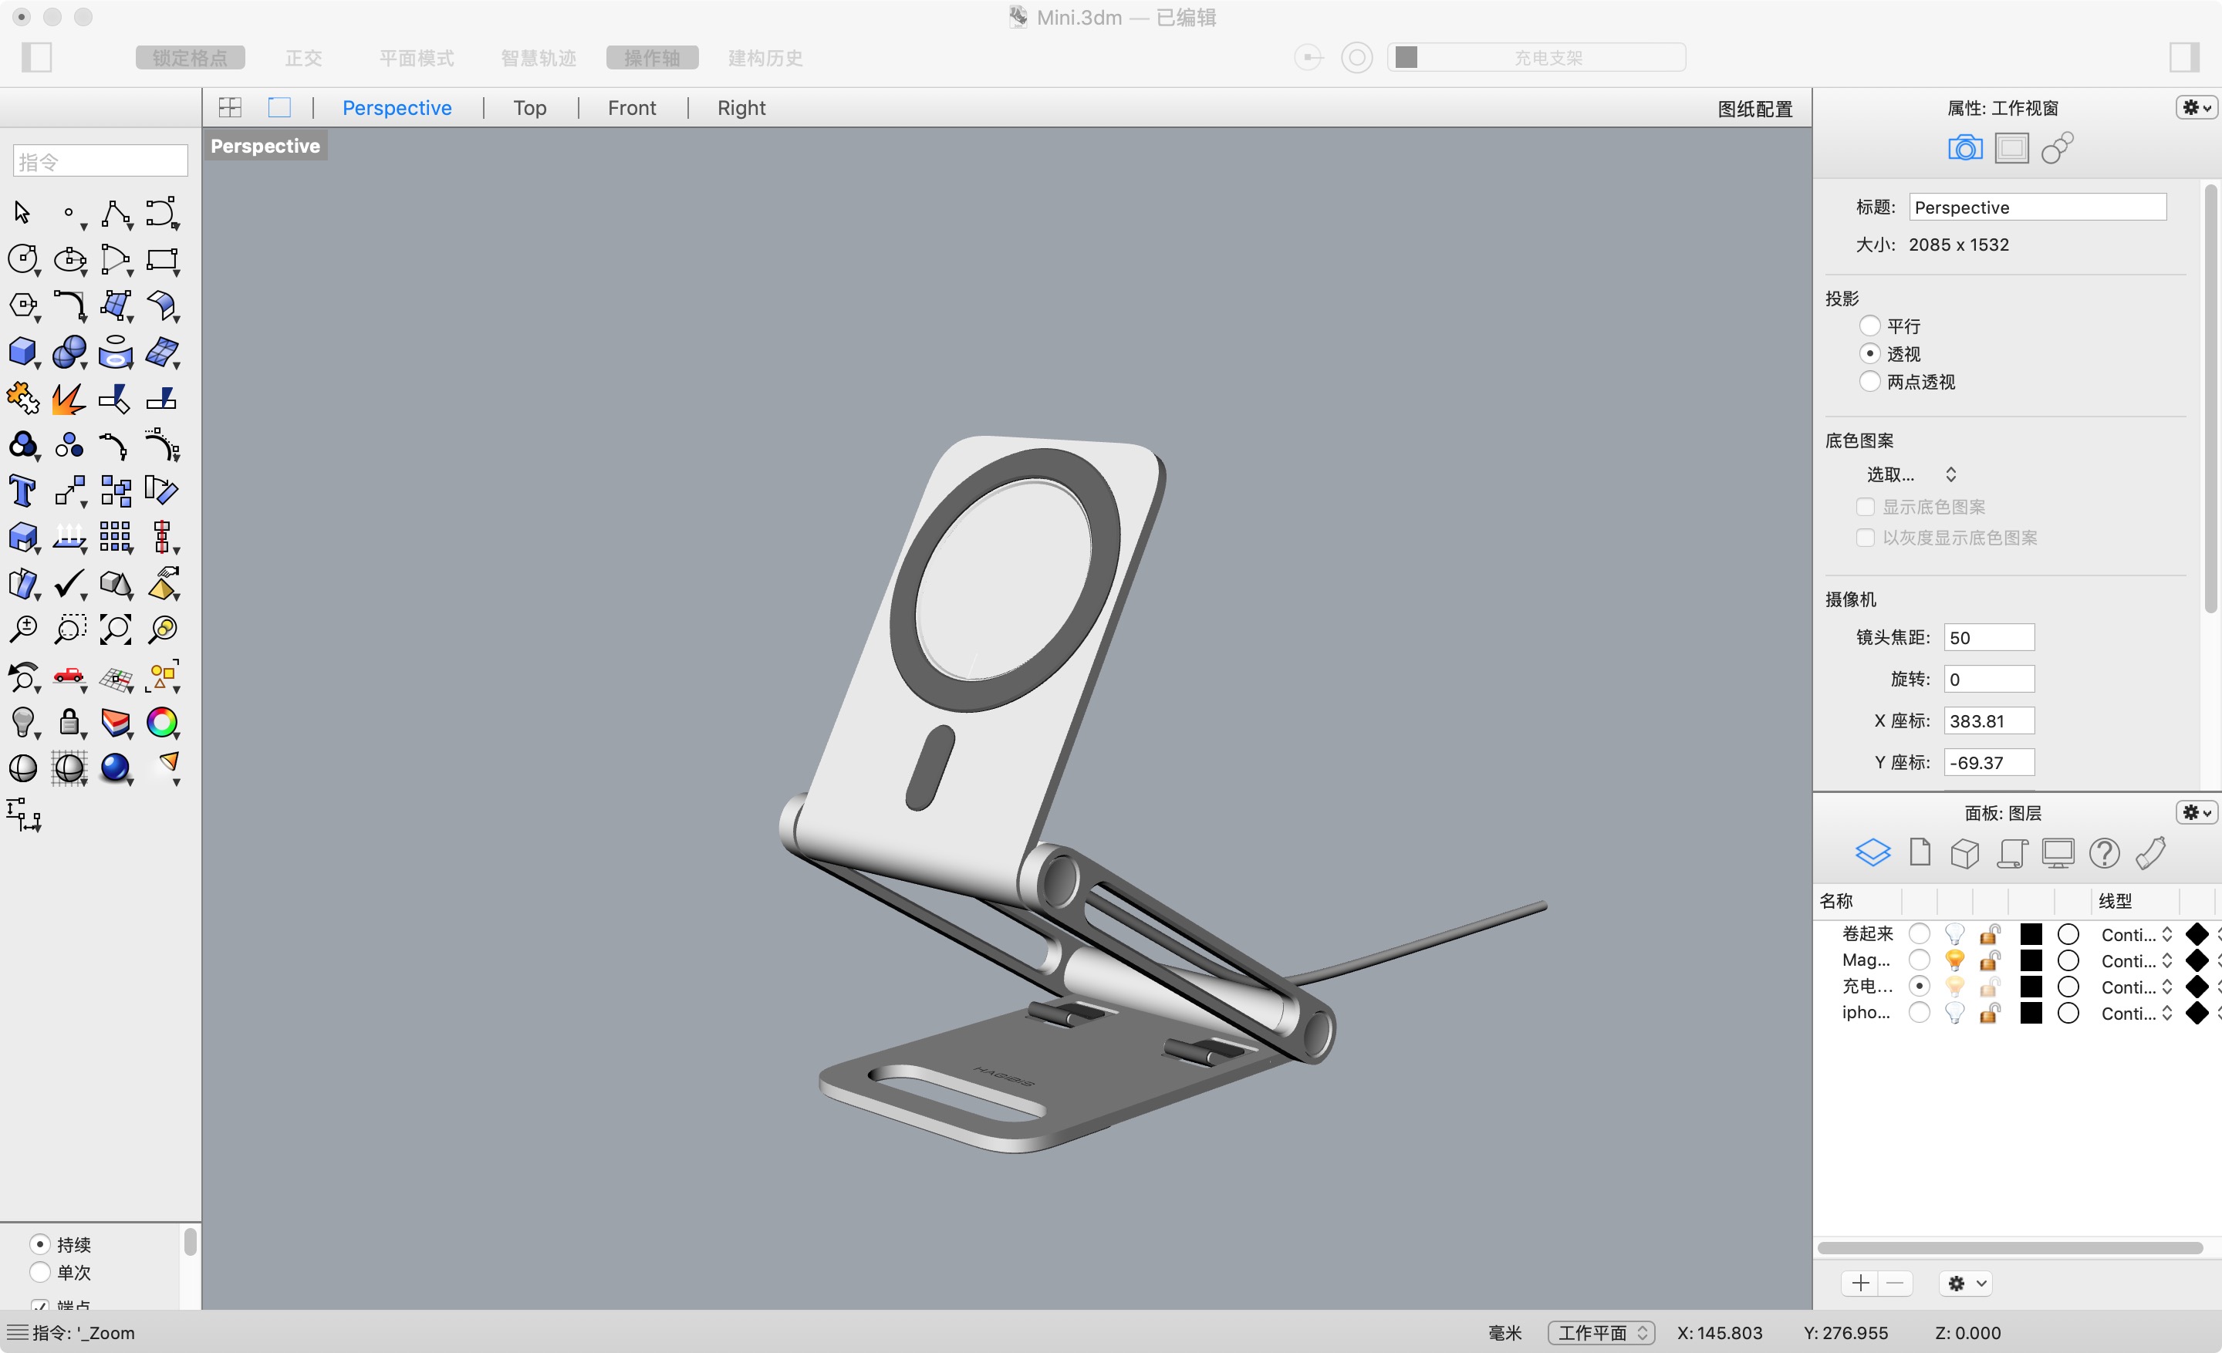Open the Layers panel icon
Screen dimensions: 2222x1353
click(x=1873, y=852)
